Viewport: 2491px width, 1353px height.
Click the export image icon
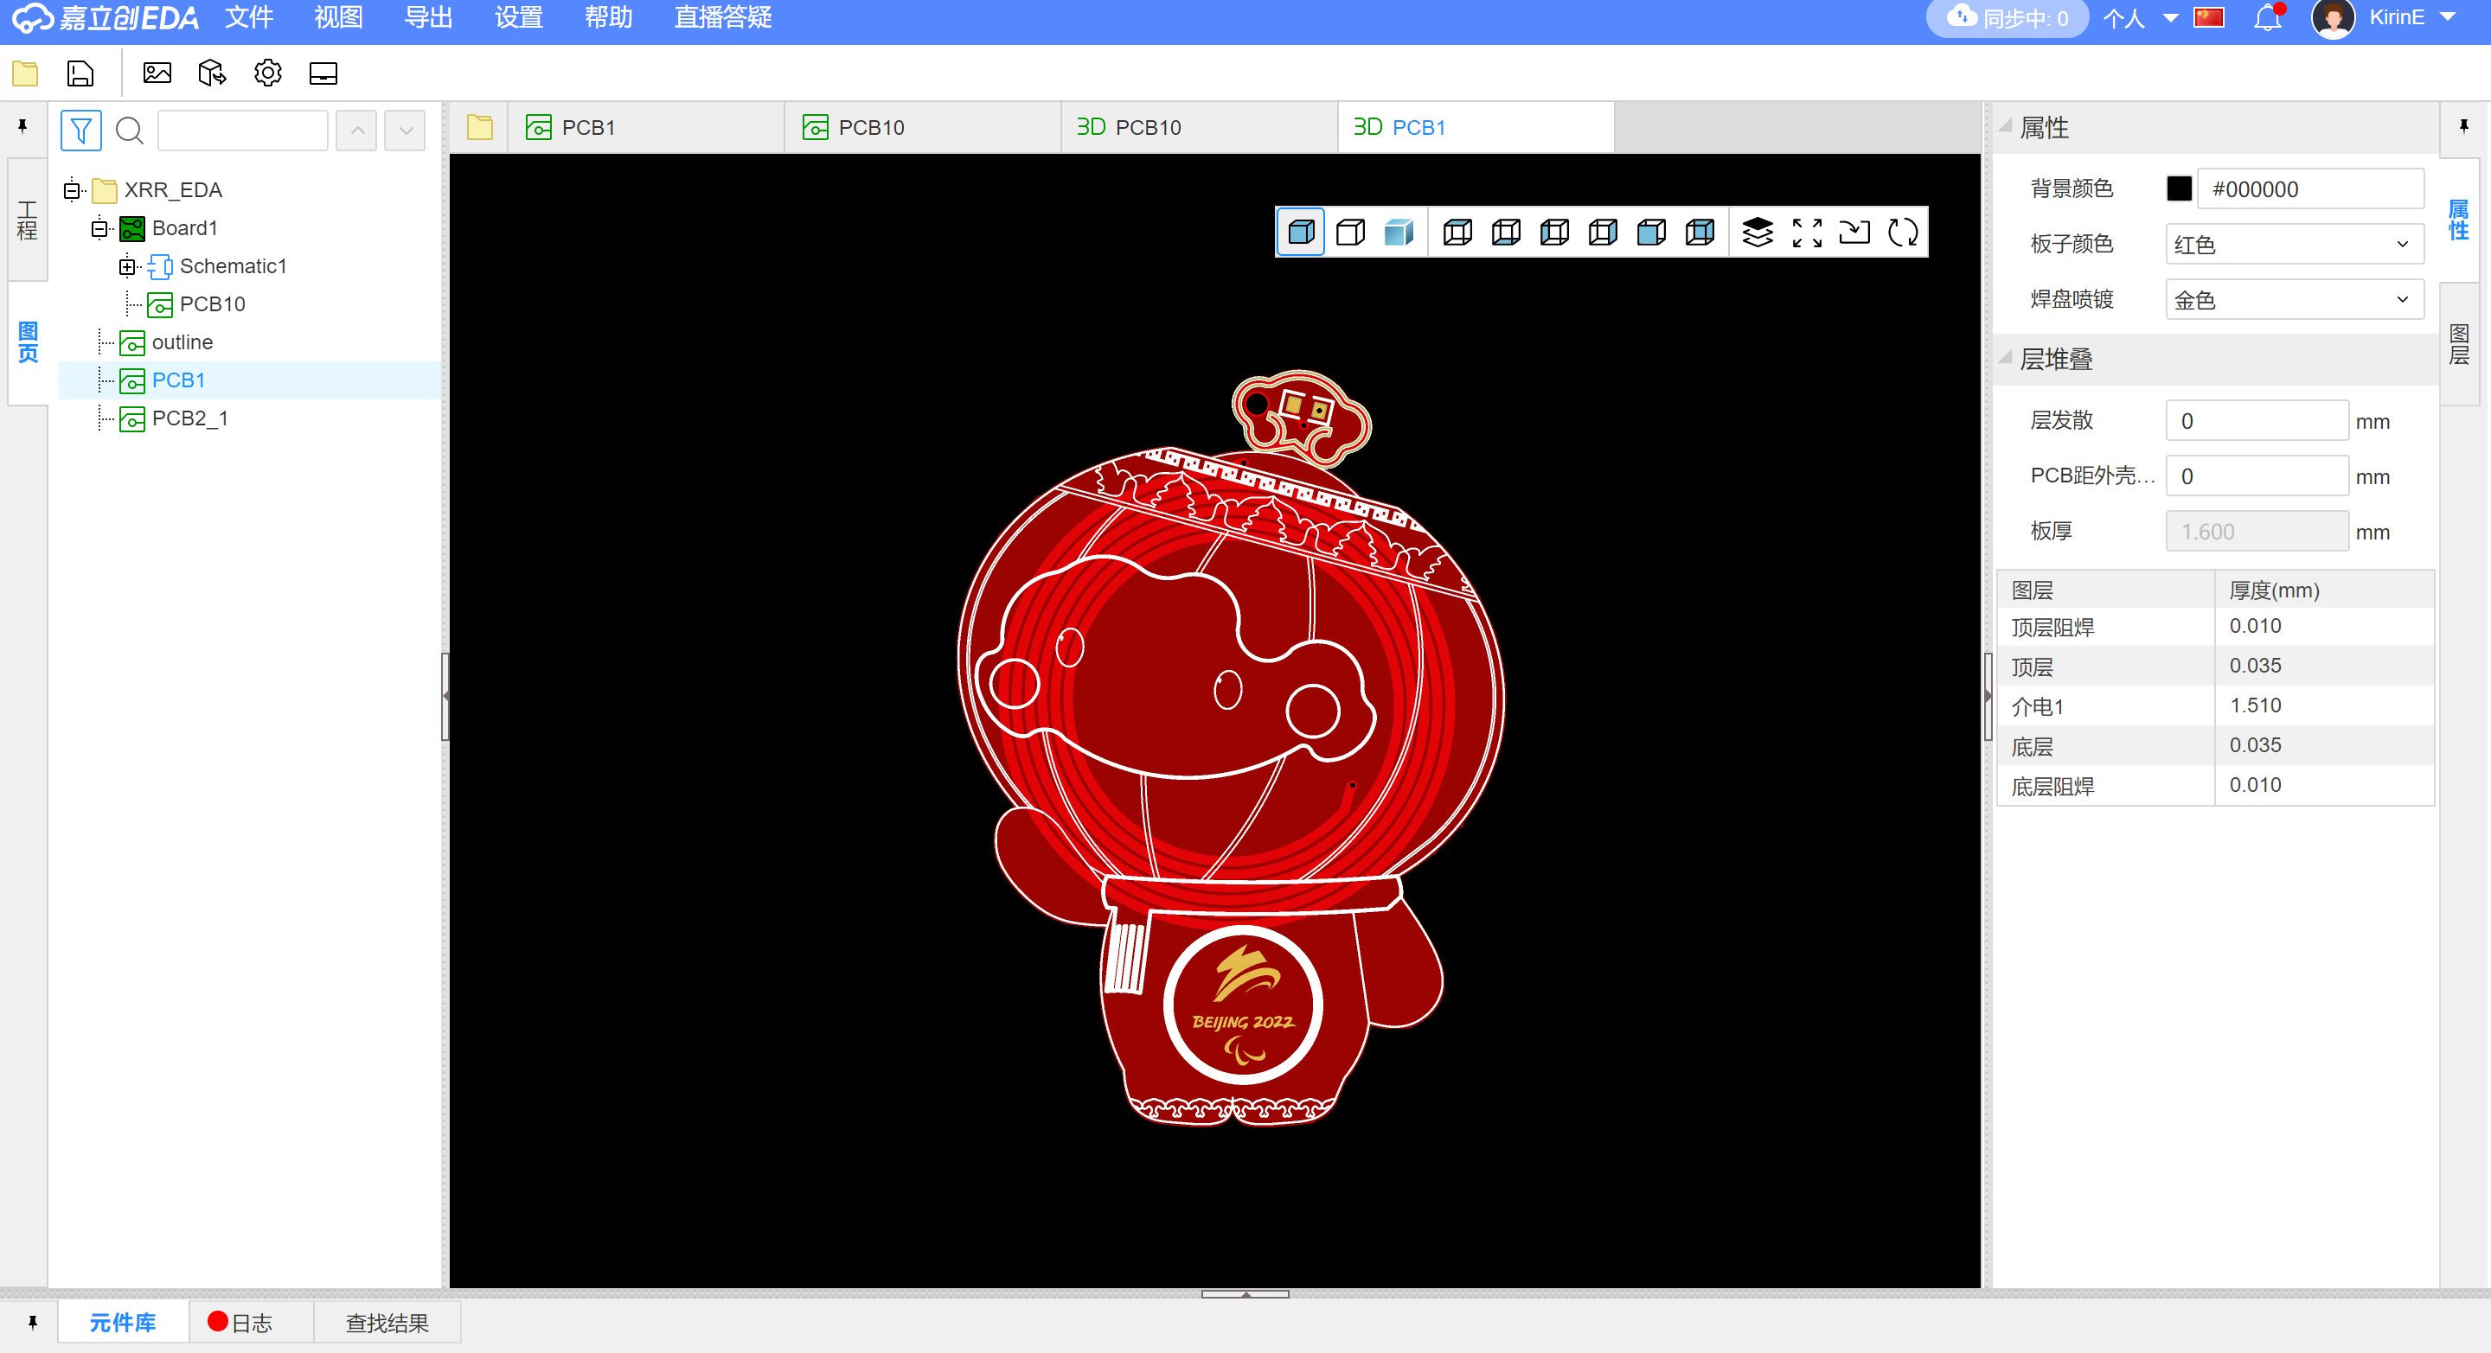pyautogui.click(x=157, y=73)
